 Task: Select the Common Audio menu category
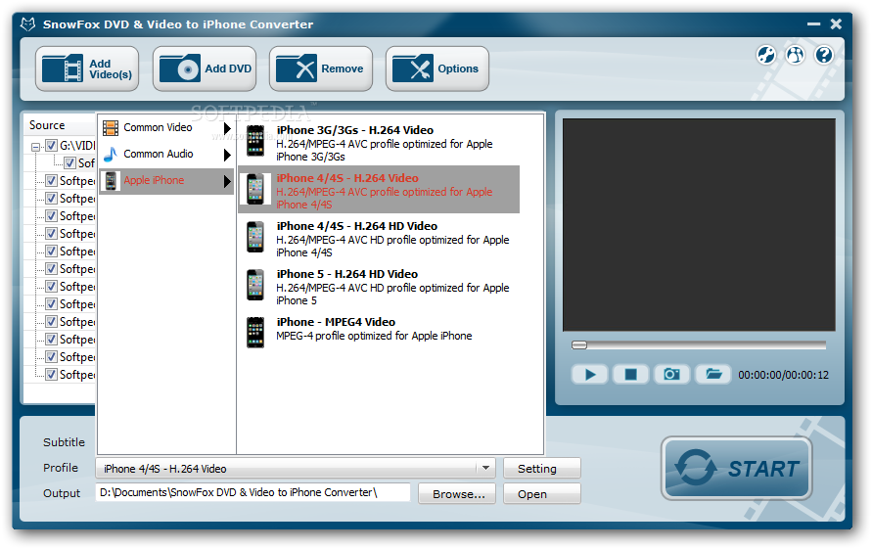coord(166,154)
